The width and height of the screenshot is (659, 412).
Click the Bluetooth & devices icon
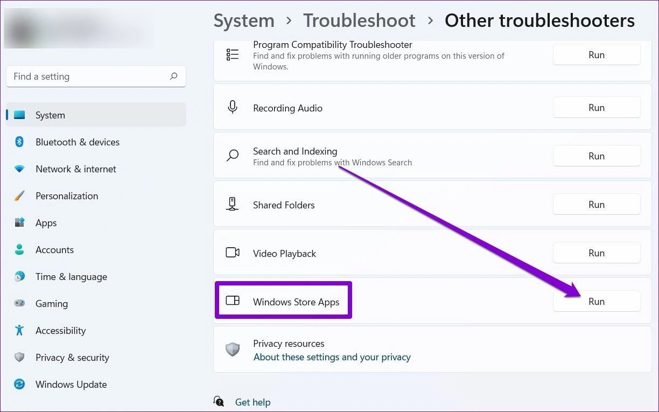(x=19, y=142)
